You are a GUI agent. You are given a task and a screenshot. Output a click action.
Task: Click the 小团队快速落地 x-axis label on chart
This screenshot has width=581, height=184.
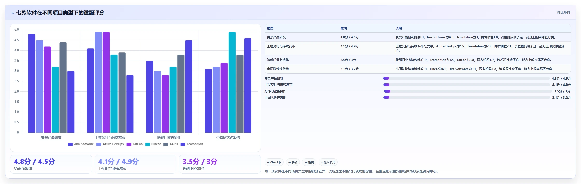pyautogui.click(x=228, y=137)
